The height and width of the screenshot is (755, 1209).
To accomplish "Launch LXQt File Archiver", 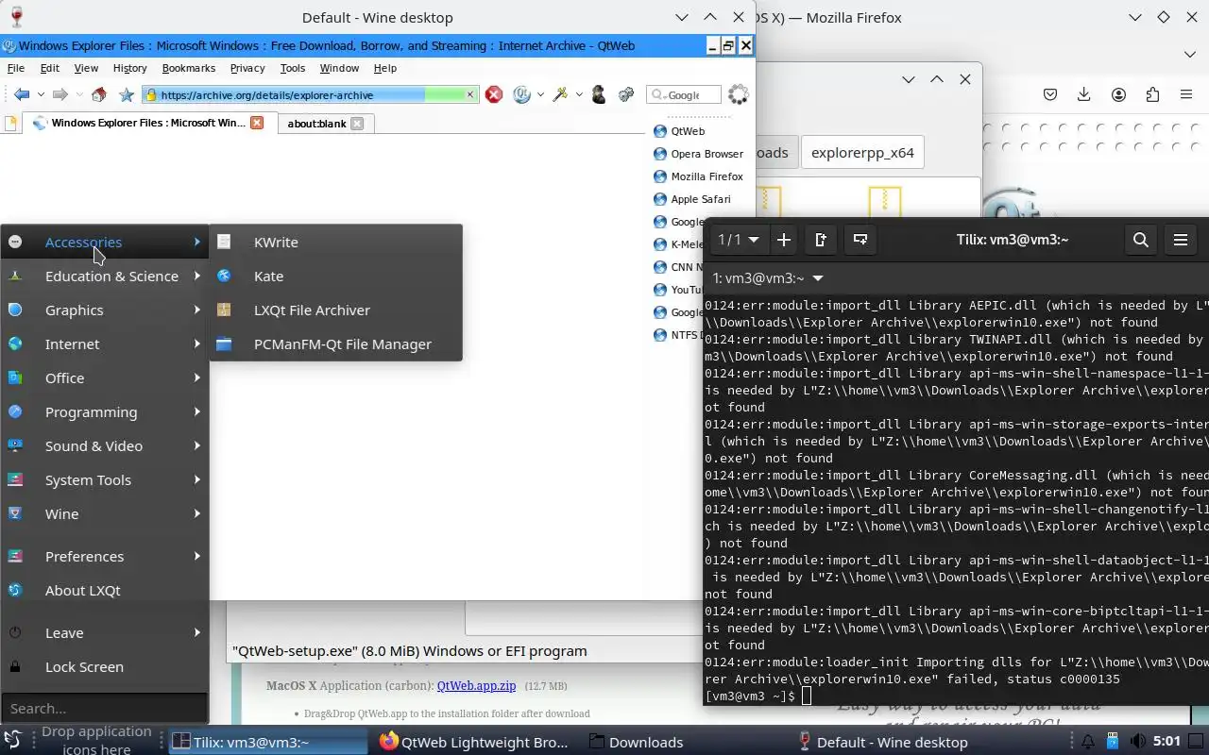I will tap(335, 310).
